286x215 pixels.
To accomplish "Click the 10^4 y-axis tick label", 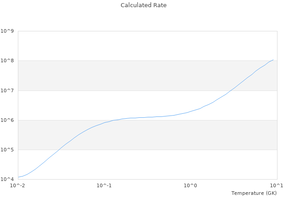I will tap(7, 179).
